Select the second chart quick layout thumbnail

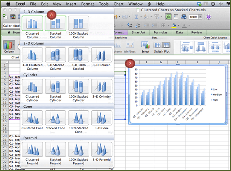[201, 47]
